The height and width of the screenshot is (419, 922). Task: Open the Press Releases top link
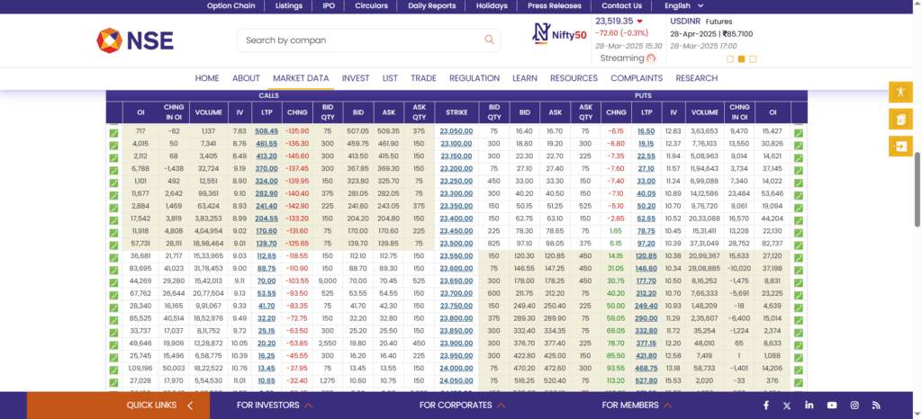555,6
